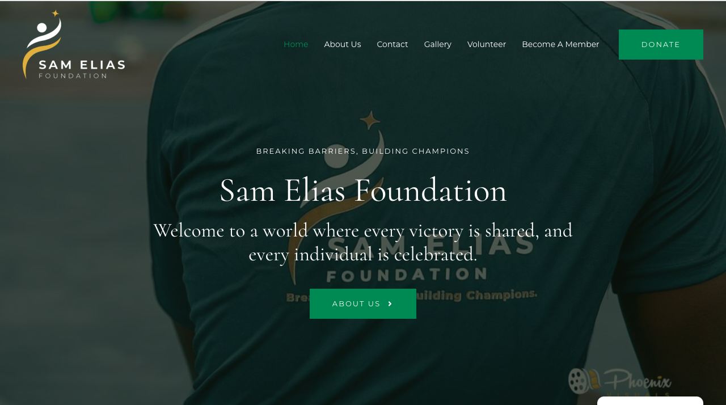Screen dimensions: 726x405
Task: Click the green DONATE button
Action: [661, 44]
